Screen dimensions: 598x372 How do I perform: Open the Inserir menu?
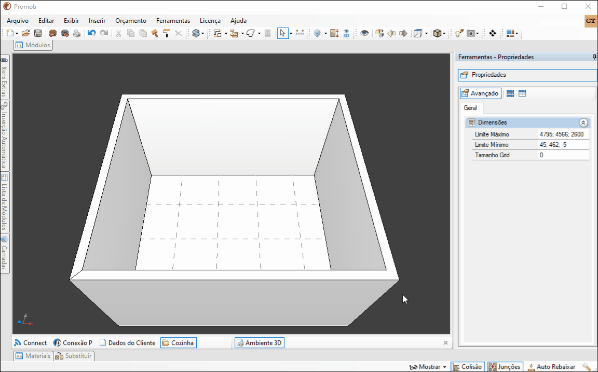pos(97,21)
